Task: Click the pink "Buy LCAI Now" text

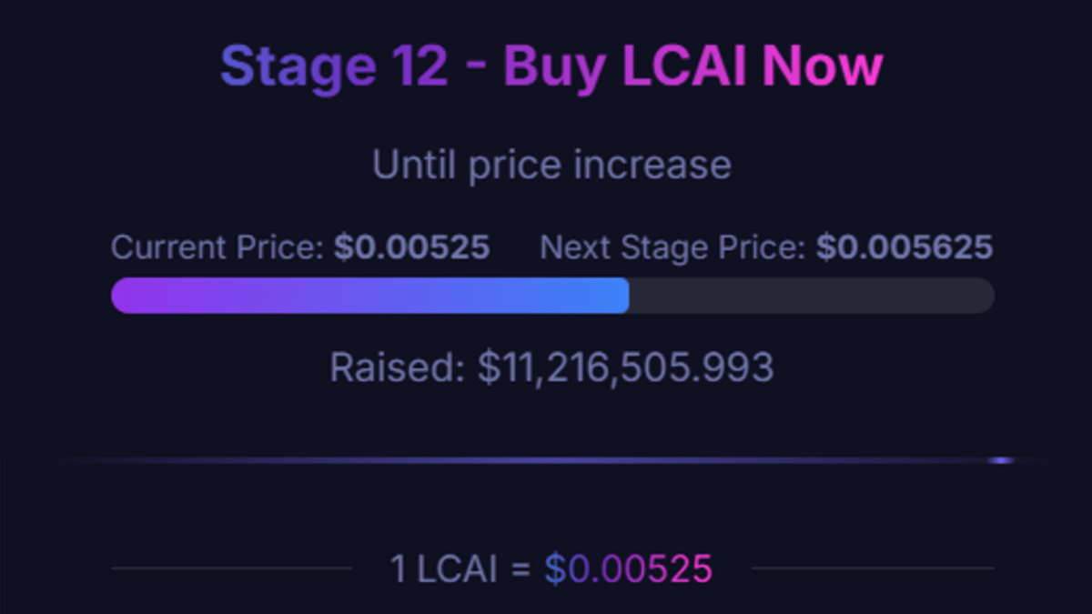Action: pyautogui.click(x=693, y=66)
